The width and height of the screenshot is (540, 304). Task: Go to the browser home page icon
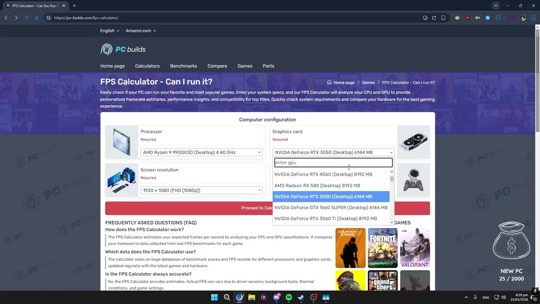pyautogui.click(x=36, y=18)
